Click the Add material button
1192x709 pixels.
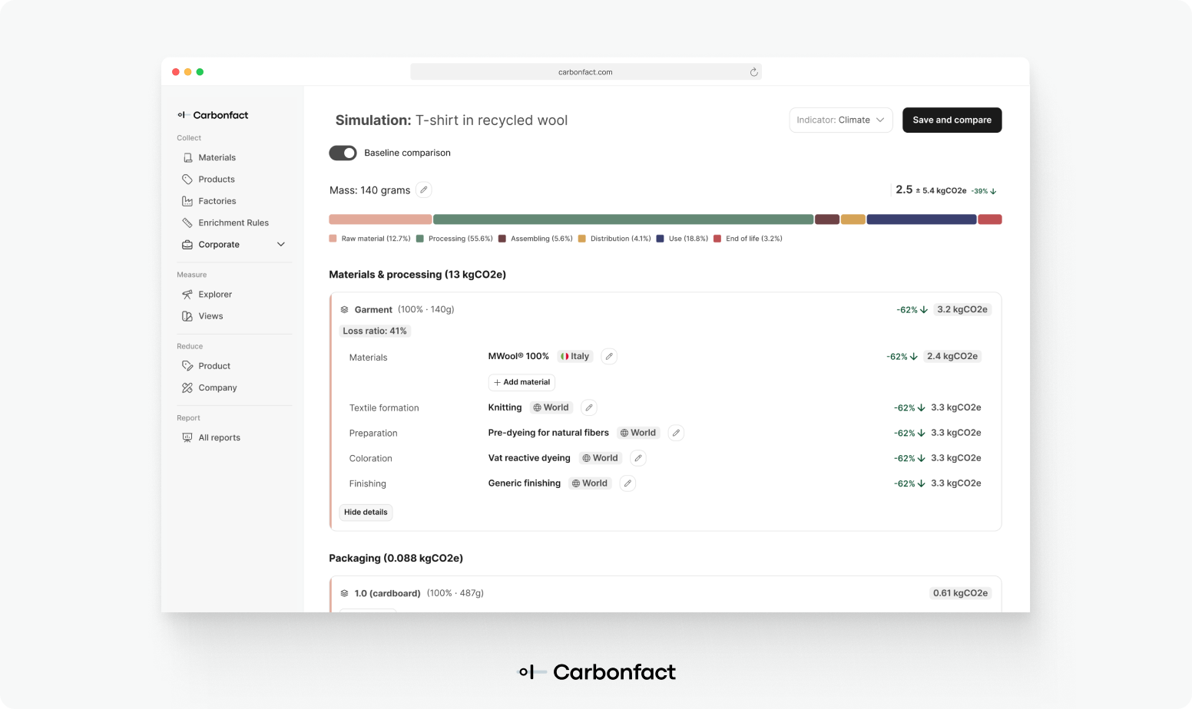(521, 382)
